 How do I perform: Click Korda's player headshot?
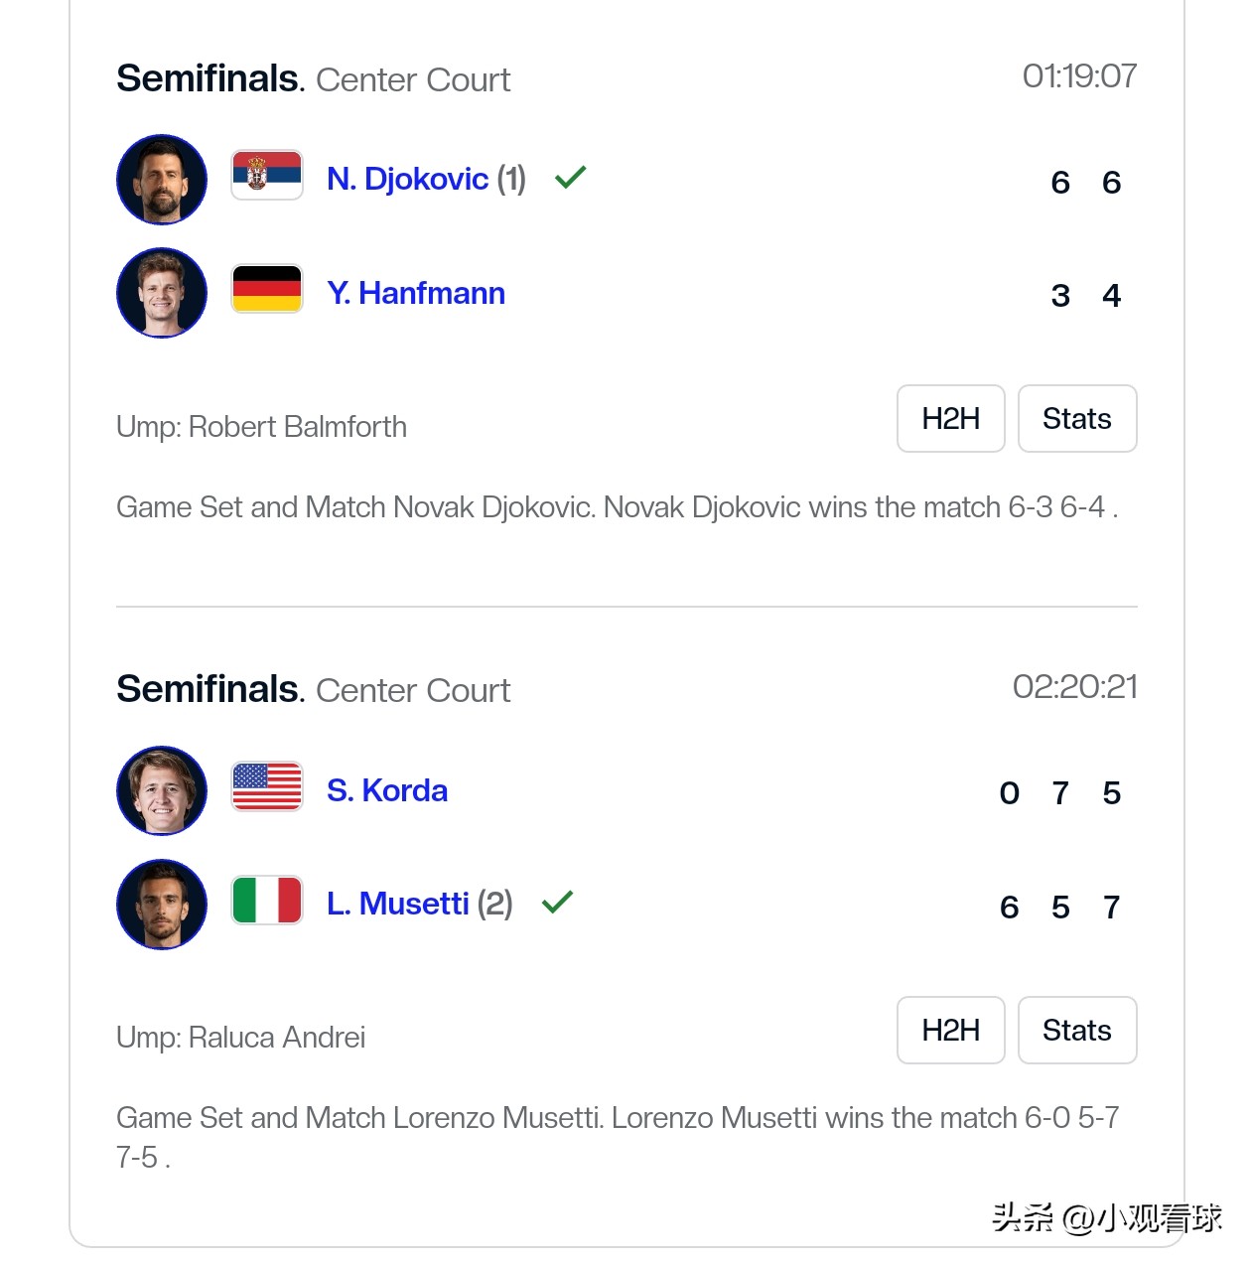[162, 790]
